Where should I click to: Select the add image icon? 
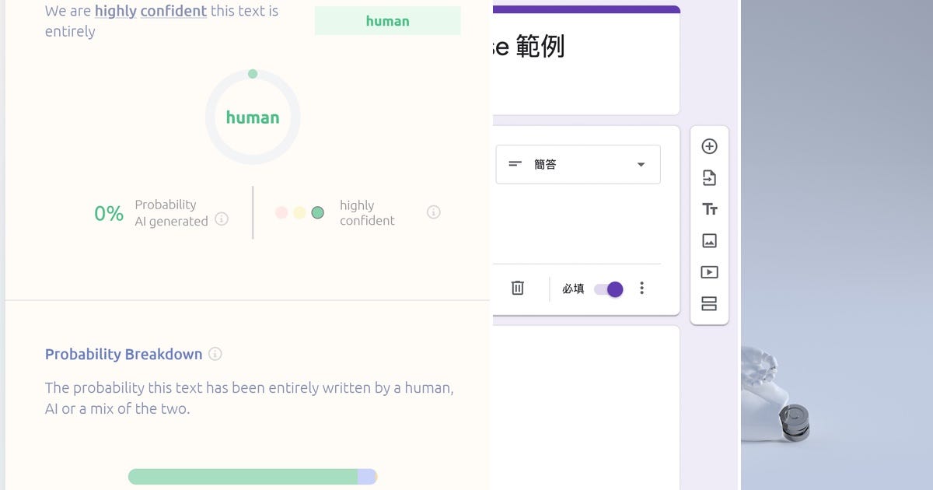coord(709,240)
